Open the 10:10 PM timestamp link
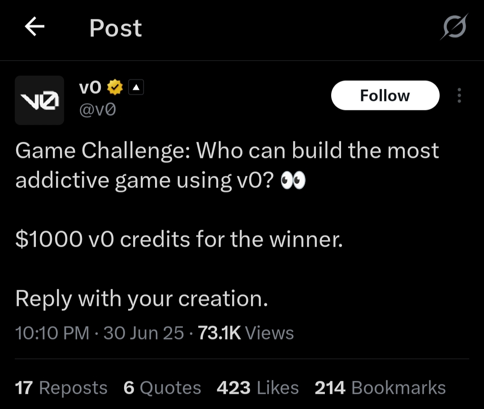 (52, 333)
